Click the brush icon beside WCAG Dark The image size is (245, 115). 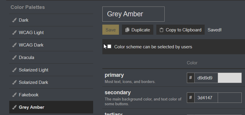(x=14, y=45)
